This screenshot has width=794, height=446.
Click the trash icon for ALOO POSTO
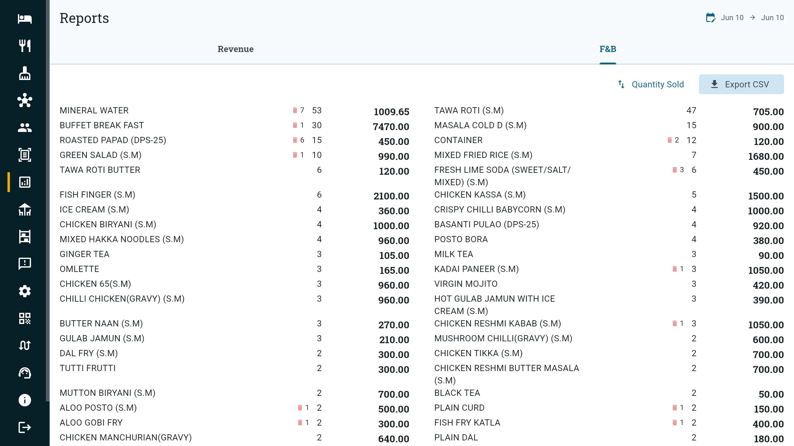(300, 408)
